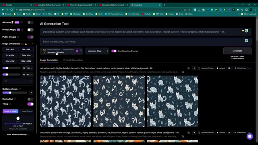Choose the 1024 × 1024 dimension preset
Viewport: 258px width, 145px height.
(26, 61)
